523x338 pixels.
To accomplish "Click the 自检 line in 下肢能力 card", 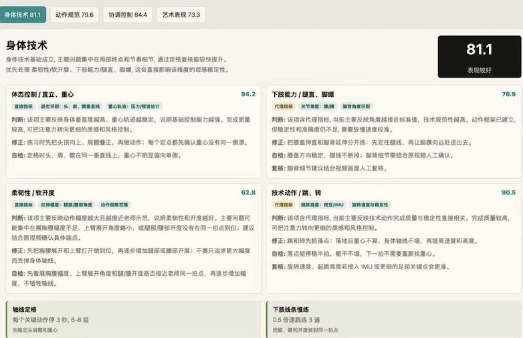I will 362,156.
